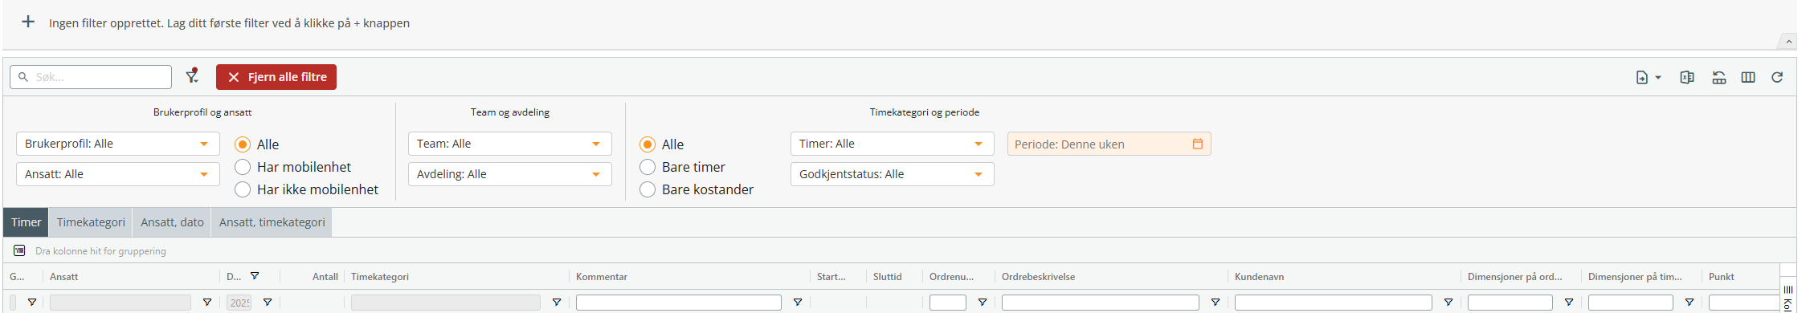Expand the Godkjentstatus: Alle dropdown
Image resolution: width=1810 pixels, height=313 pixels.
[893, 174]
